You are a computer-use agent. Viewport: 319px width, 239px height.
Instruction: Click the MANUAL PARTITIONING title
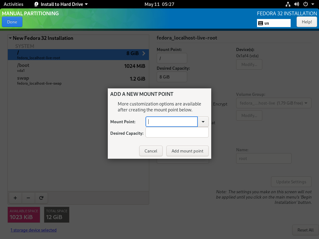click(30, 13)
